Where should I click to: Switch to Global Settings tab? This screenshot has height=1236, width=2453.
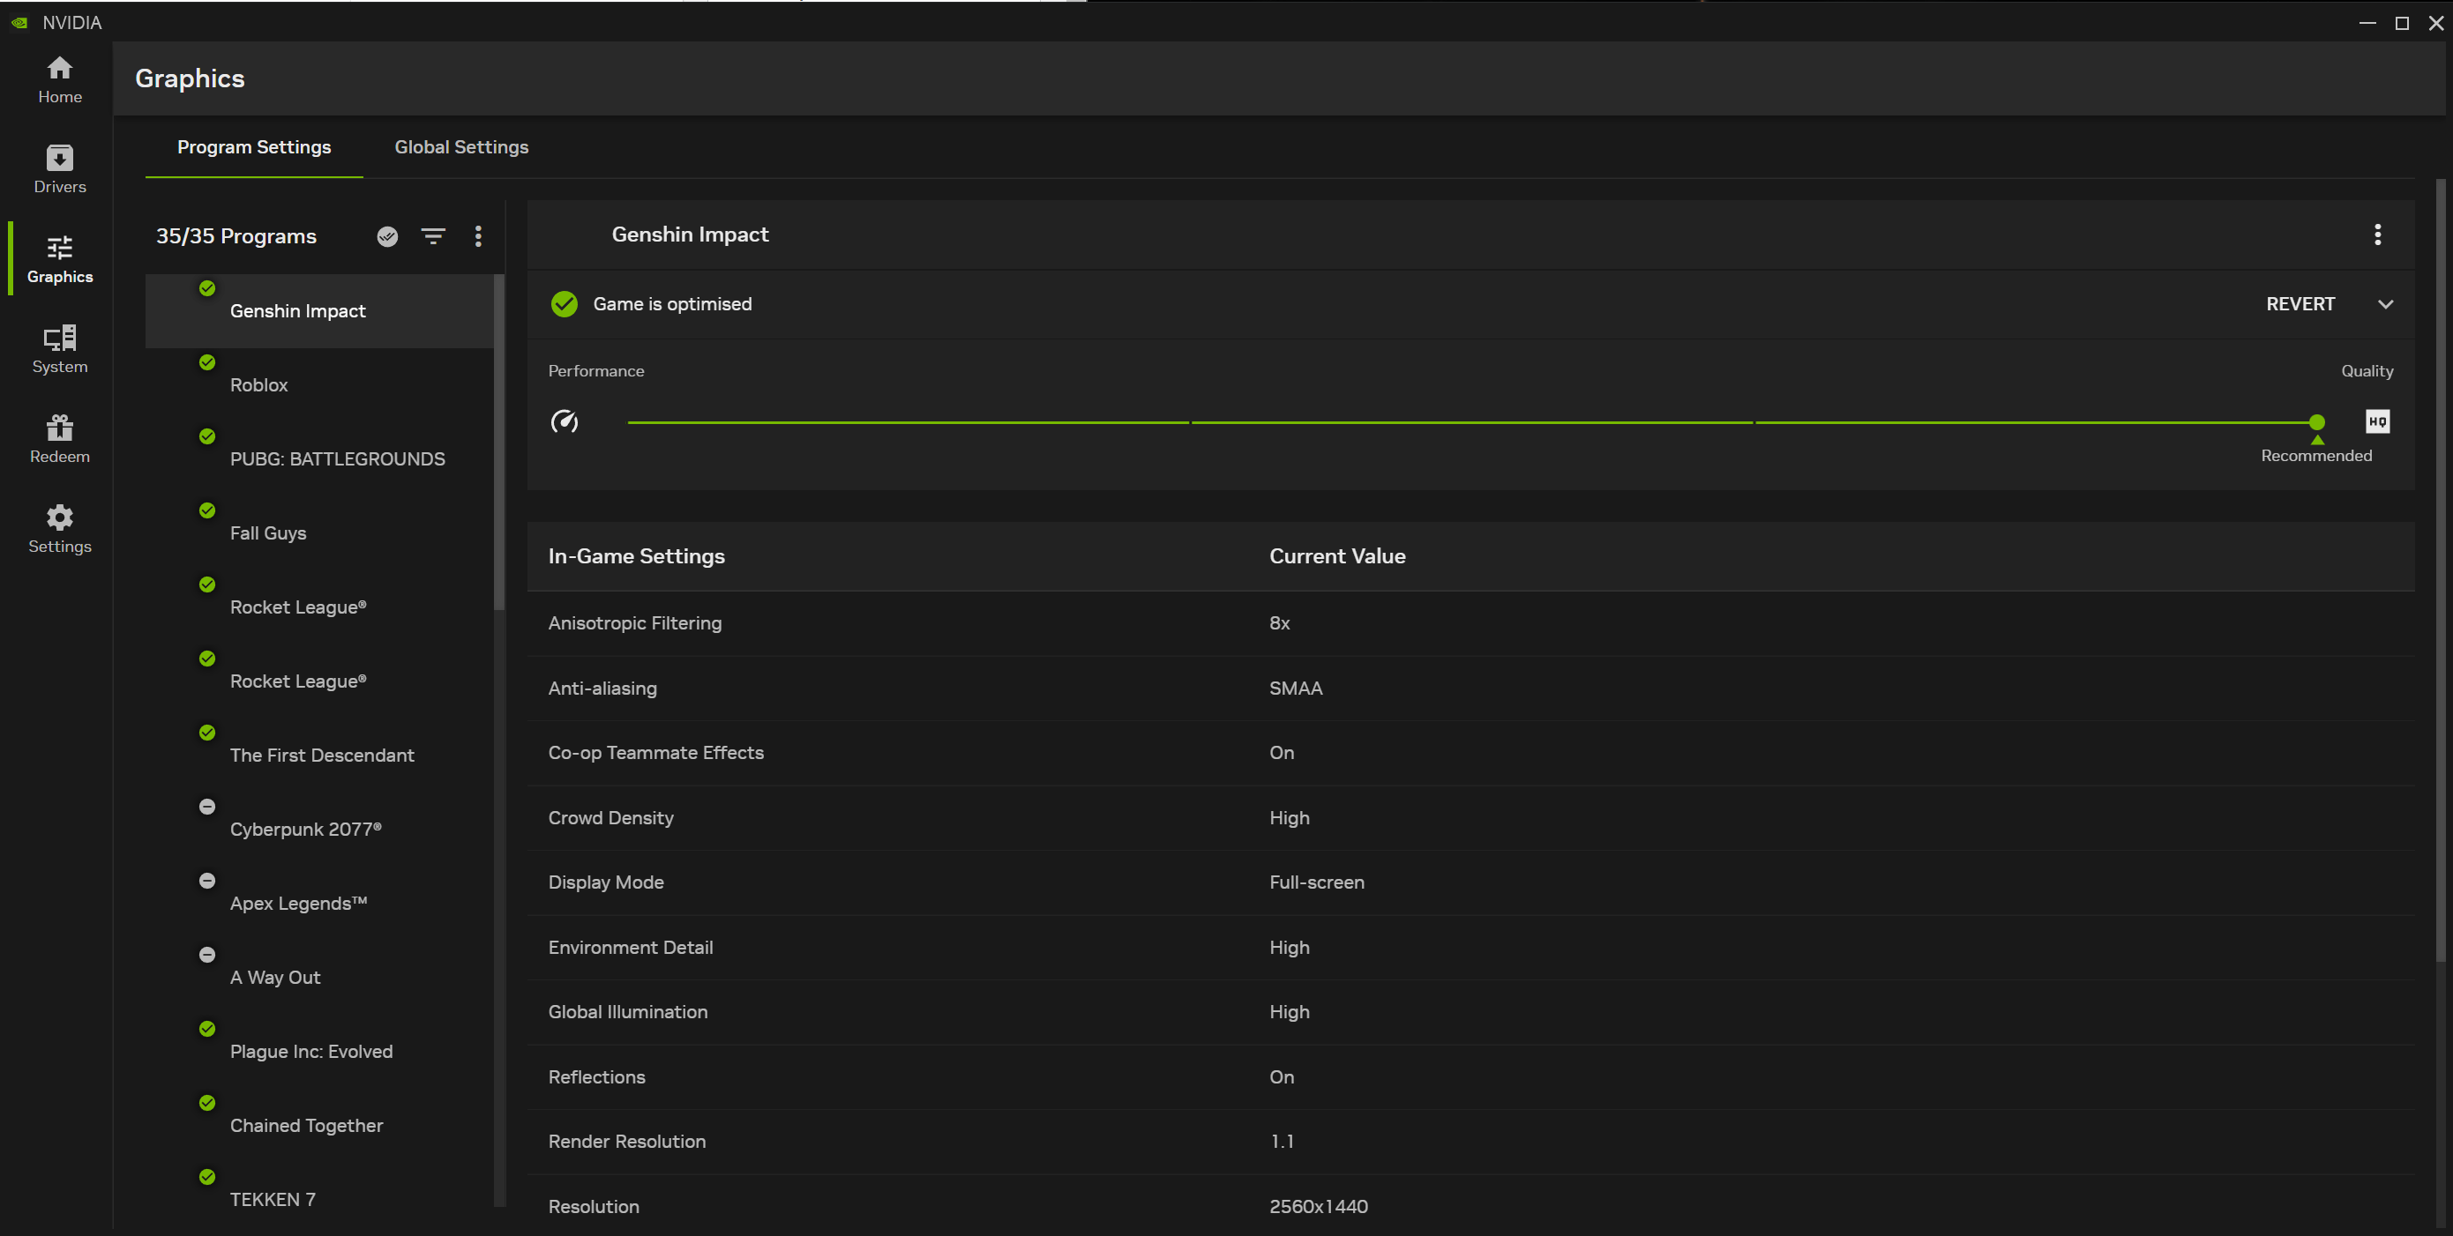point(460,148)
